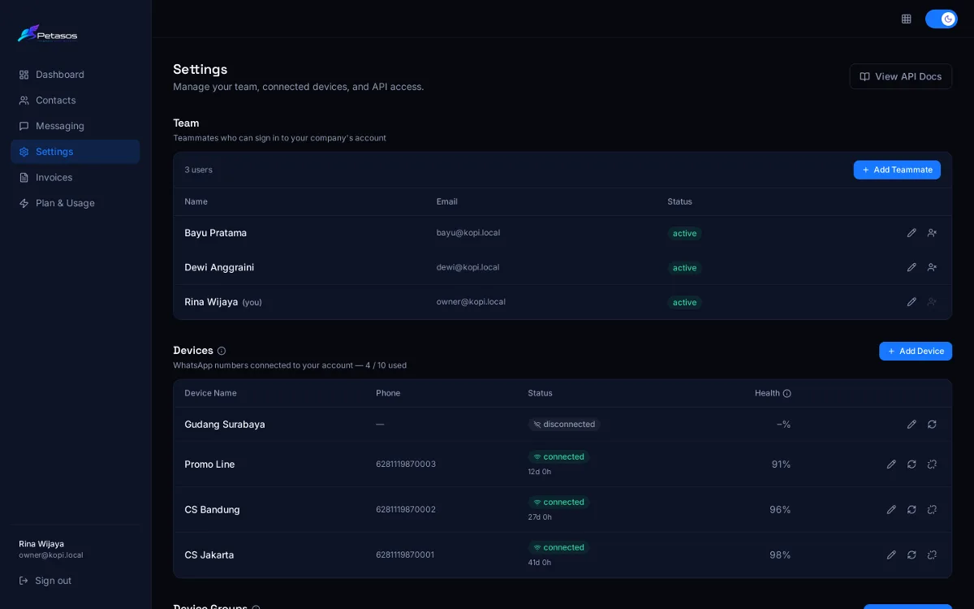The width and height of the screenshot is (974, 609).
Task: Sign out of the account
Action: pyautogui.click(x=45, y=581)
